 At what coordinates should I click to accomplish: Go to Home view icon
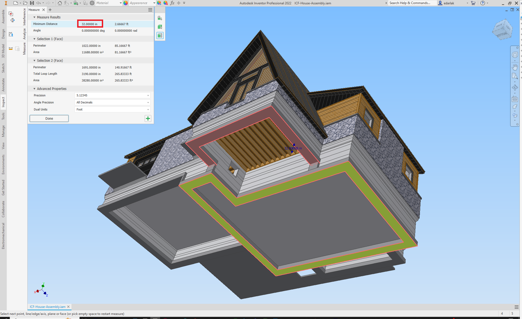click(x=60, y=3)
